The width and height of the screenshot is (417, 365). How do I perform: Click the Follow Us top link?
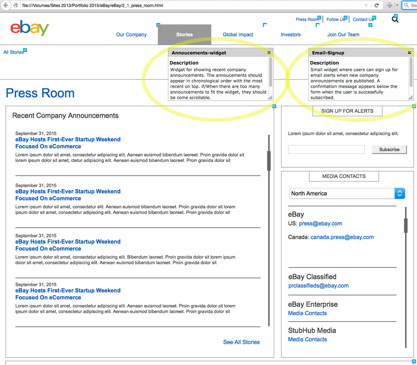coord(335,19)
